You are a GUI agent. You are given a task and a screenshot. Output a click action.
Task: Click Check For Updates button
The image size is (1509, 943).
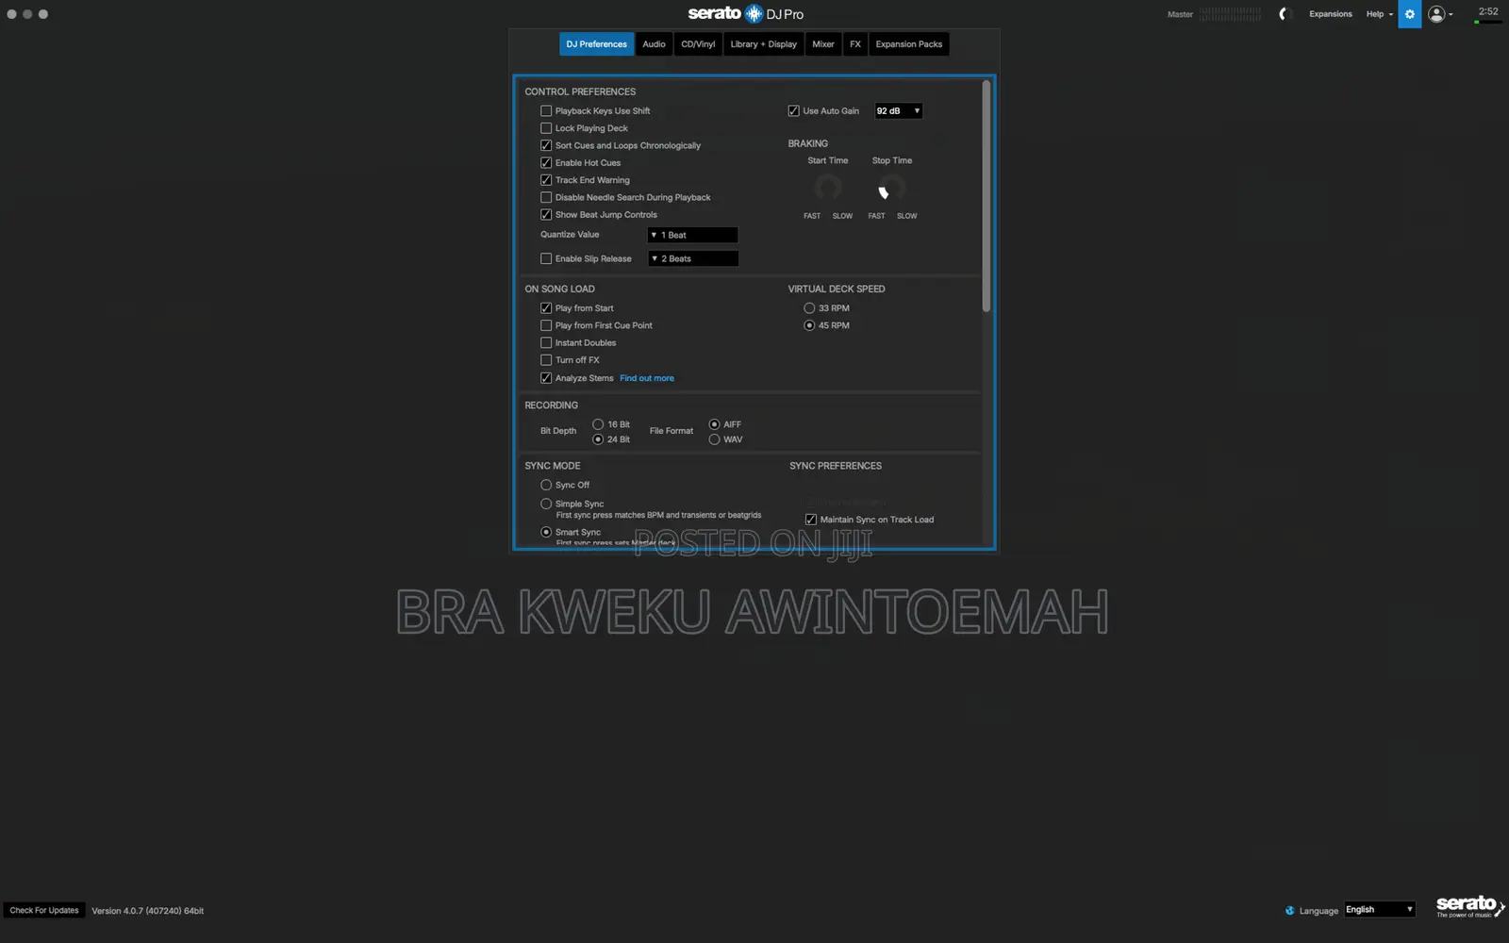tap(44, 911)
